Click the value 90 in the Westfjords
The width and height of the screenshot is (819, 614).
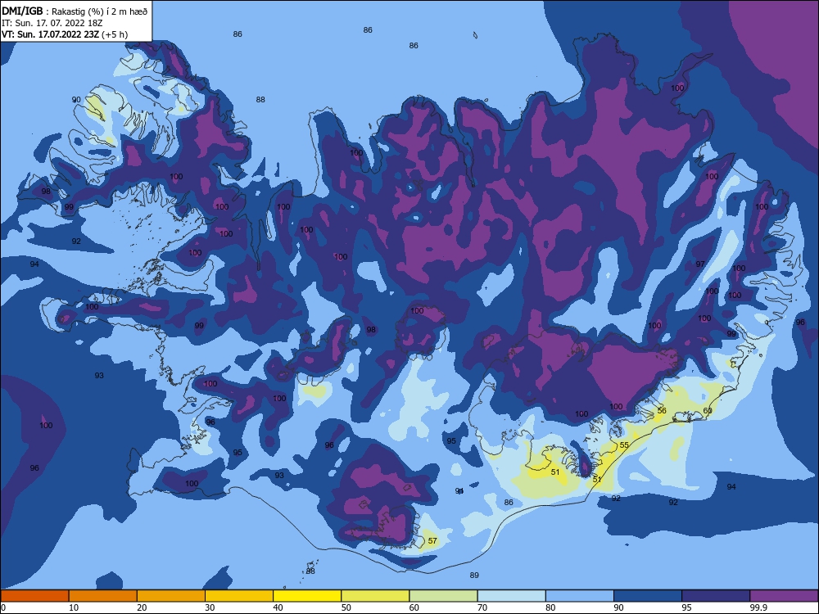(x=76, y=99)
